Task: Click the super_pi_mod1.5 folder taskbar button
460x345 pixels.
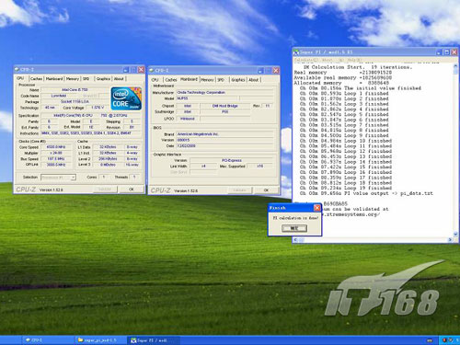Action: [x=100, y=340]
